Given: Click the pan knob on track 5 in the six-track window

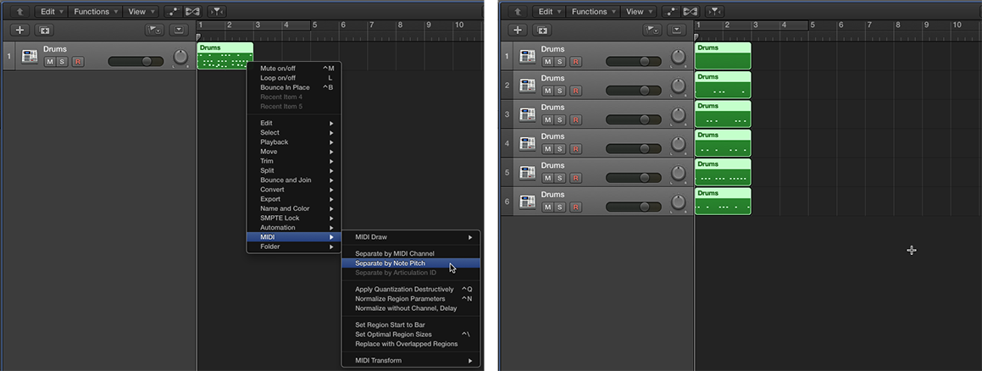Looking at the screenshot, I should 679,174.
